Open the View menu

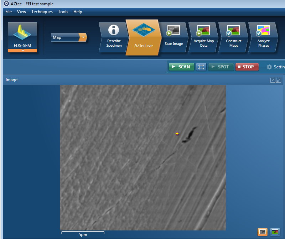(21, 12)
